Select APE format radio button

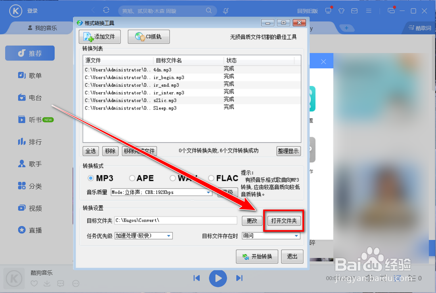[x=132, y=178]
